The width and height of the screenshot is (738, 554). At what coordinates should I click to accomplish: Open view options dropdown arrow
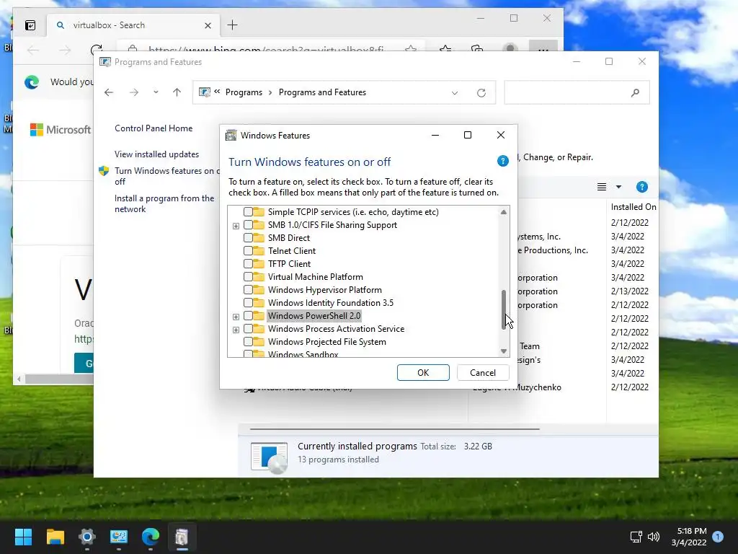point(618,187)
